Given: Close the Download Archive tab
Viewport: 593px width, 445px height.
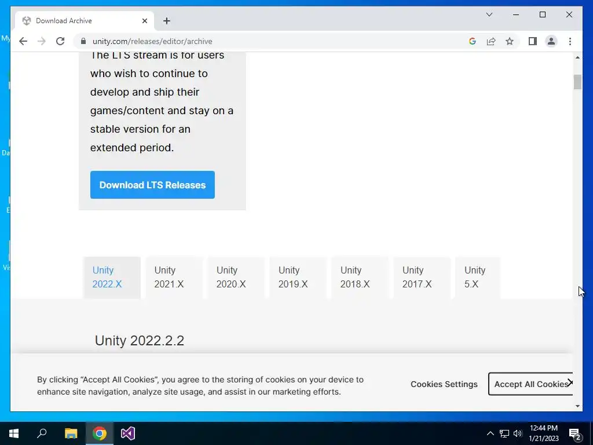Looking at the screenshot, I should (144, 21).
